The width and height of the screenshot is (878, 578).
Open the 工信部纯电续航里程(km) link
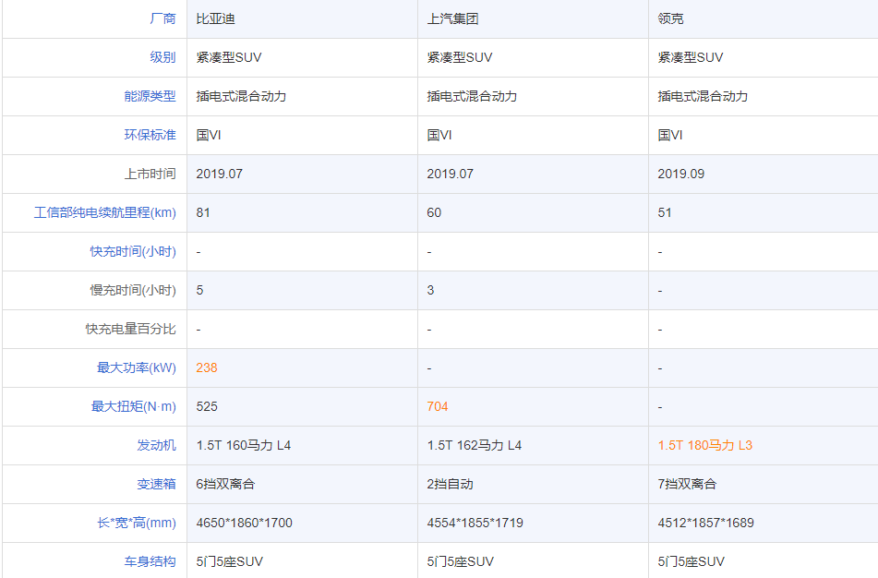click(104, 213)
